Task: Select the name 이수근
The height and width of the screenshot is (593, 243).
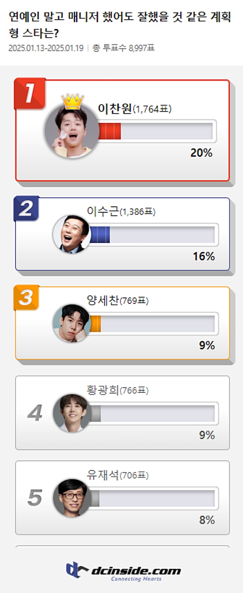Action: click(103, 212)
